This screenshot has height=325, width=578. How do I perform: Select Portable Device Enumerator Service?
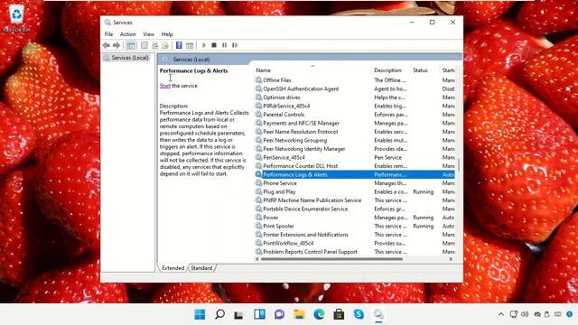[x=355, y=209]
